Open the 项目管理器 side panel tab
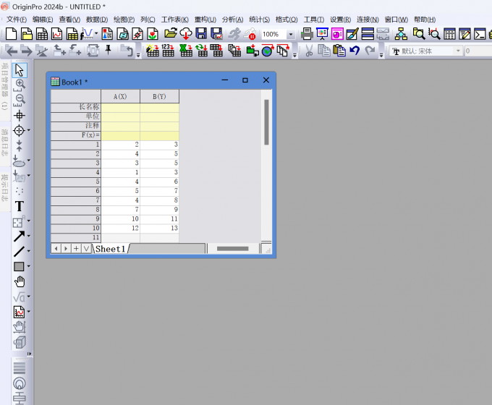Screen dimensions: 492x405 (4, 86)
